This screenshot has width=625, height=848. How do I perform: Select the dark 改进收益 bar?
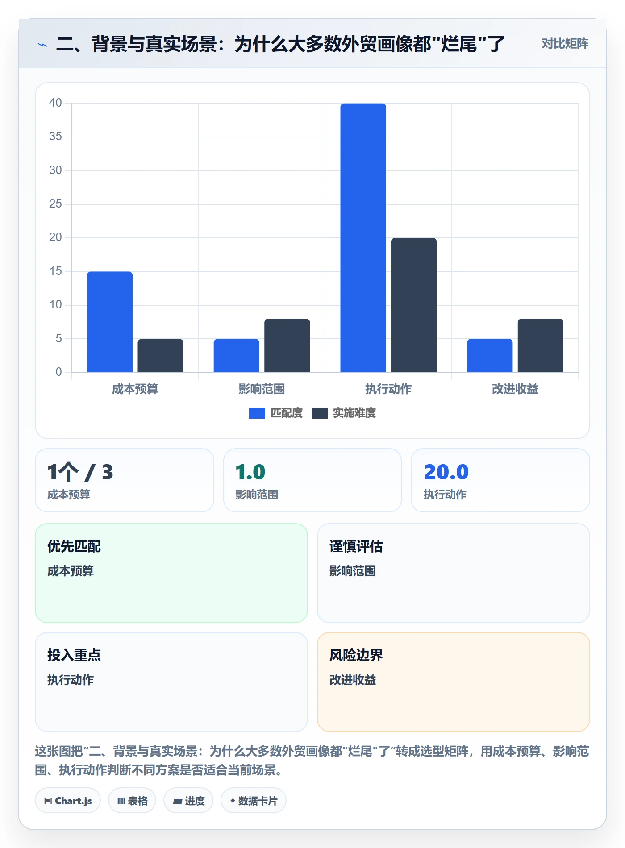[x=540, y=345]
